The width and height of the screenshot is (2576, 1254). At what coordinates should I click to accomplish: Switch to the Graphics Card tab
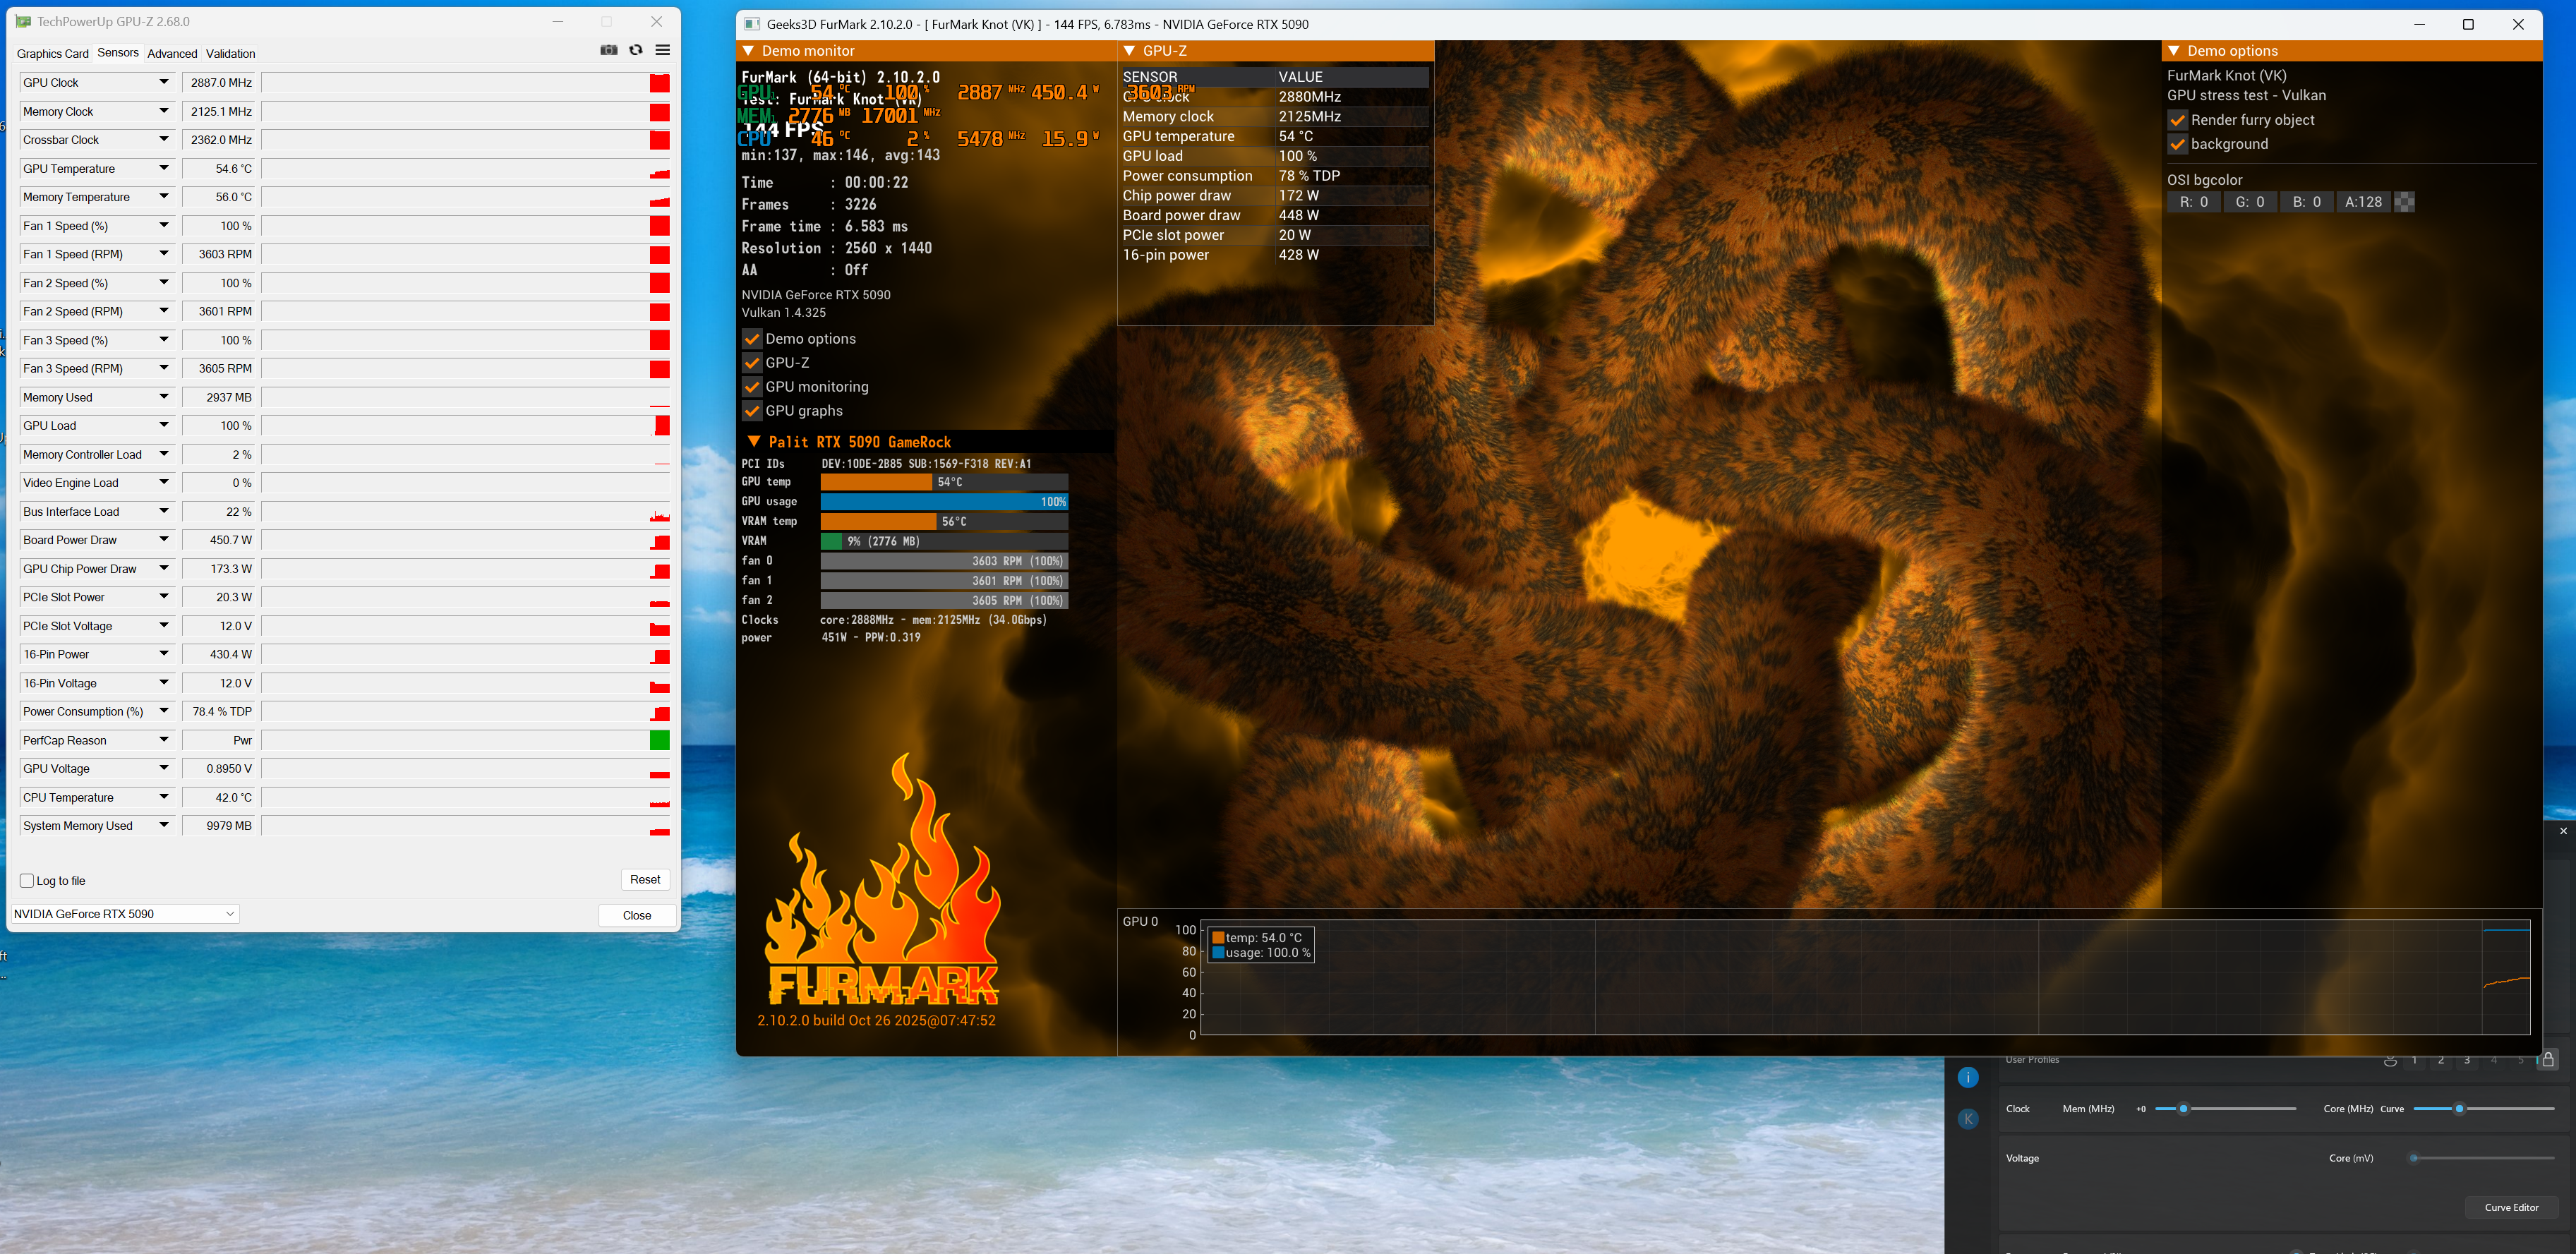(x=52, y=54)
